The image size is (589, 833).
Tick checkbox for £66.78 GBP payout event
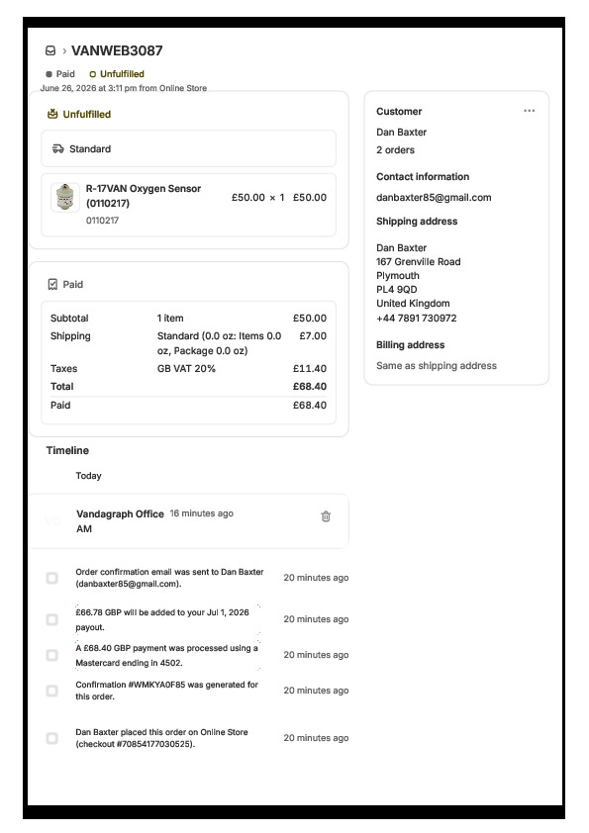pyautogui.click(x=52, y=619)
